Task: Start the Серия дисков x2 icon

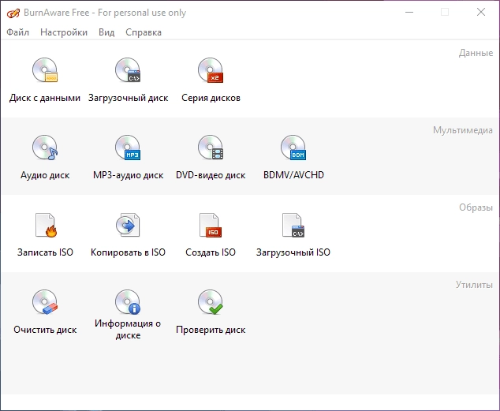Action: 211,70
